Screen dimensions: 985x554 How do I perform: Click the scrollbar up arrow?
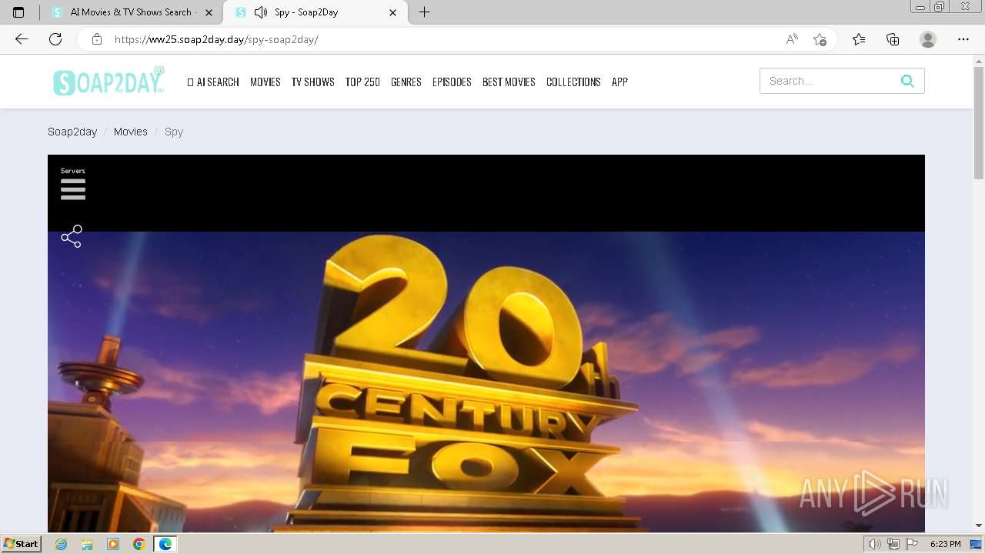(979, 60)
